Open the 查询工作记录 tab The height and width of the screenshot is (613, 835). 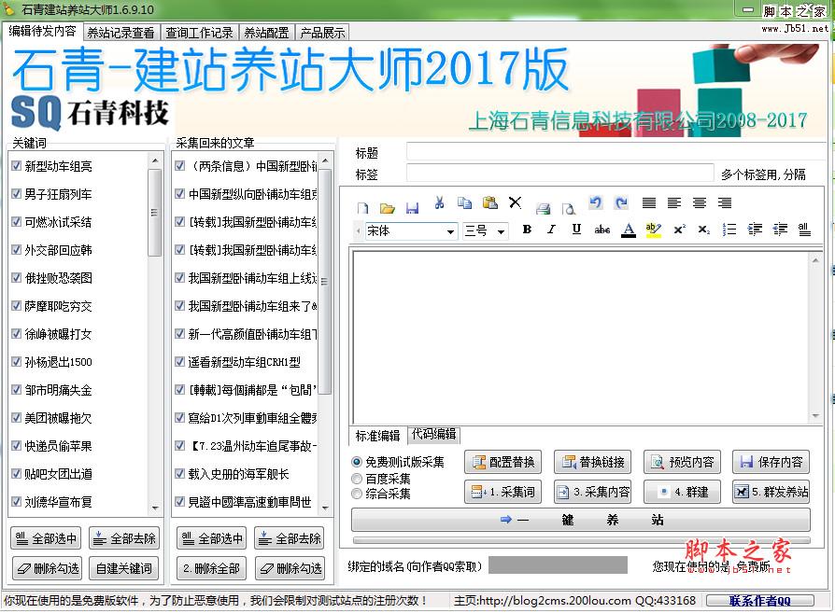pyautogui.click(x=198, y=32)
